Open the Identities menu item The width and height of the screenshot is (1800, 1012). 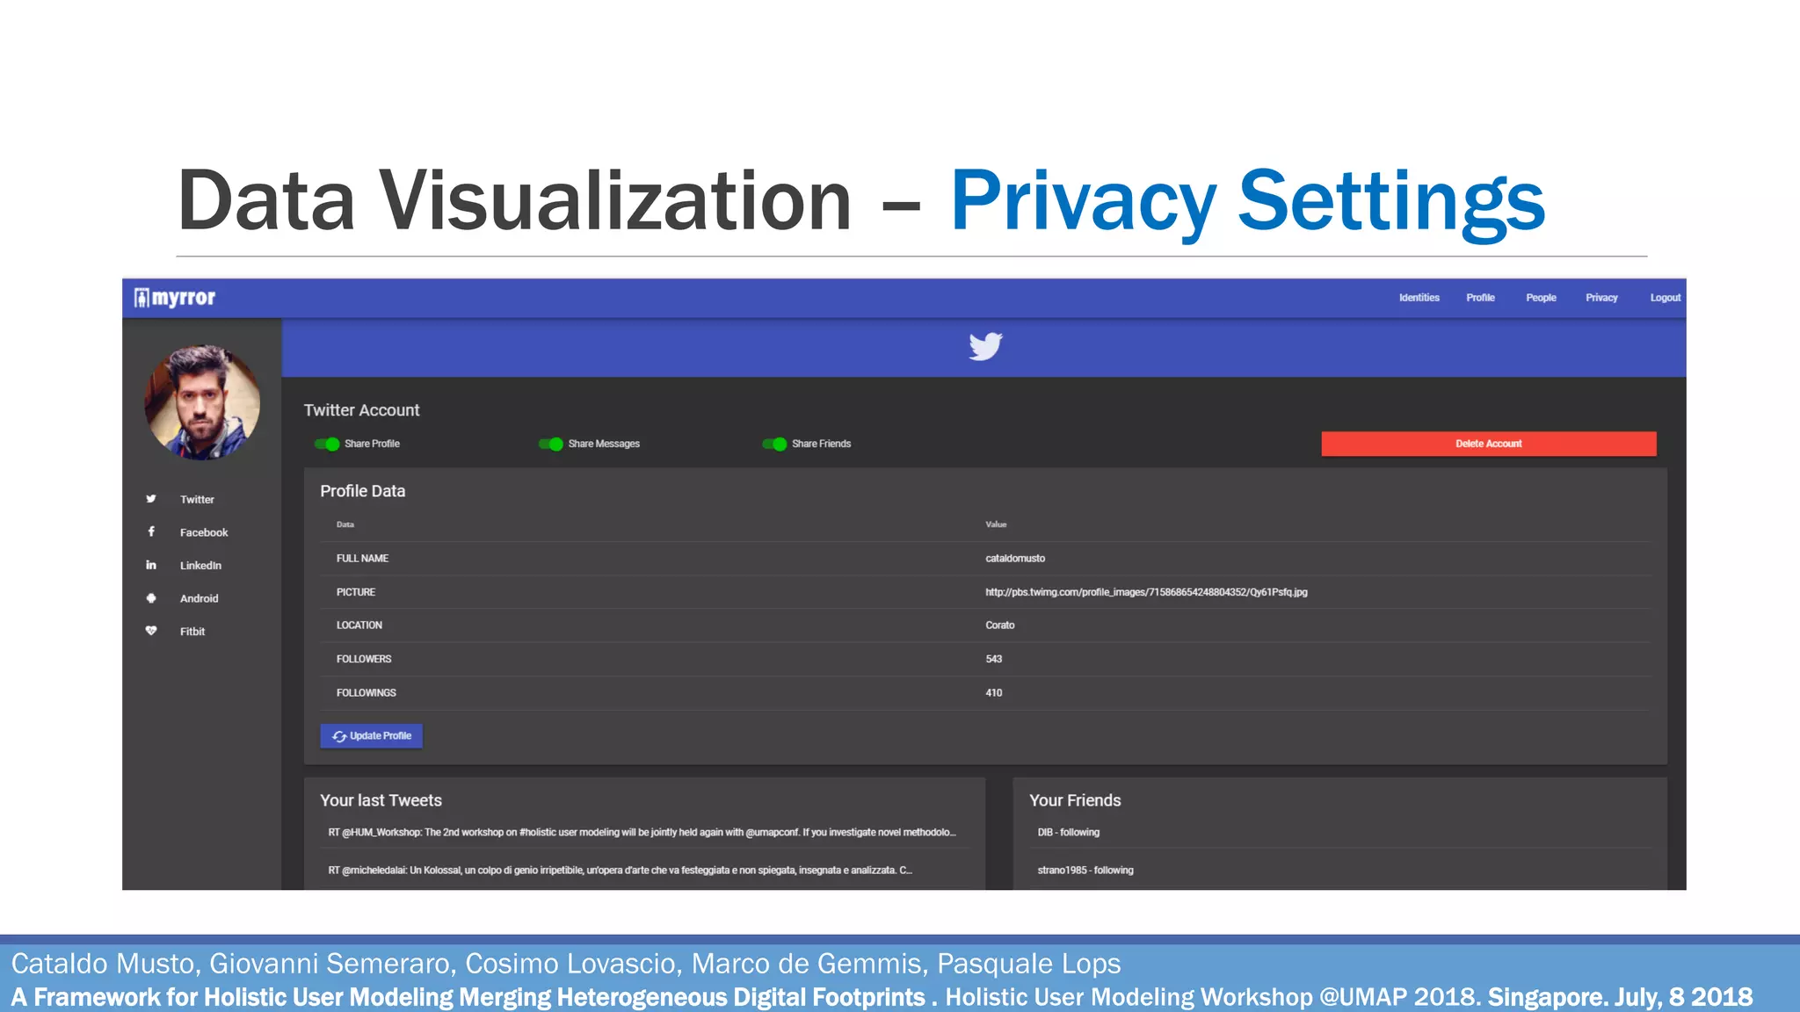(x=1419, y=298)
